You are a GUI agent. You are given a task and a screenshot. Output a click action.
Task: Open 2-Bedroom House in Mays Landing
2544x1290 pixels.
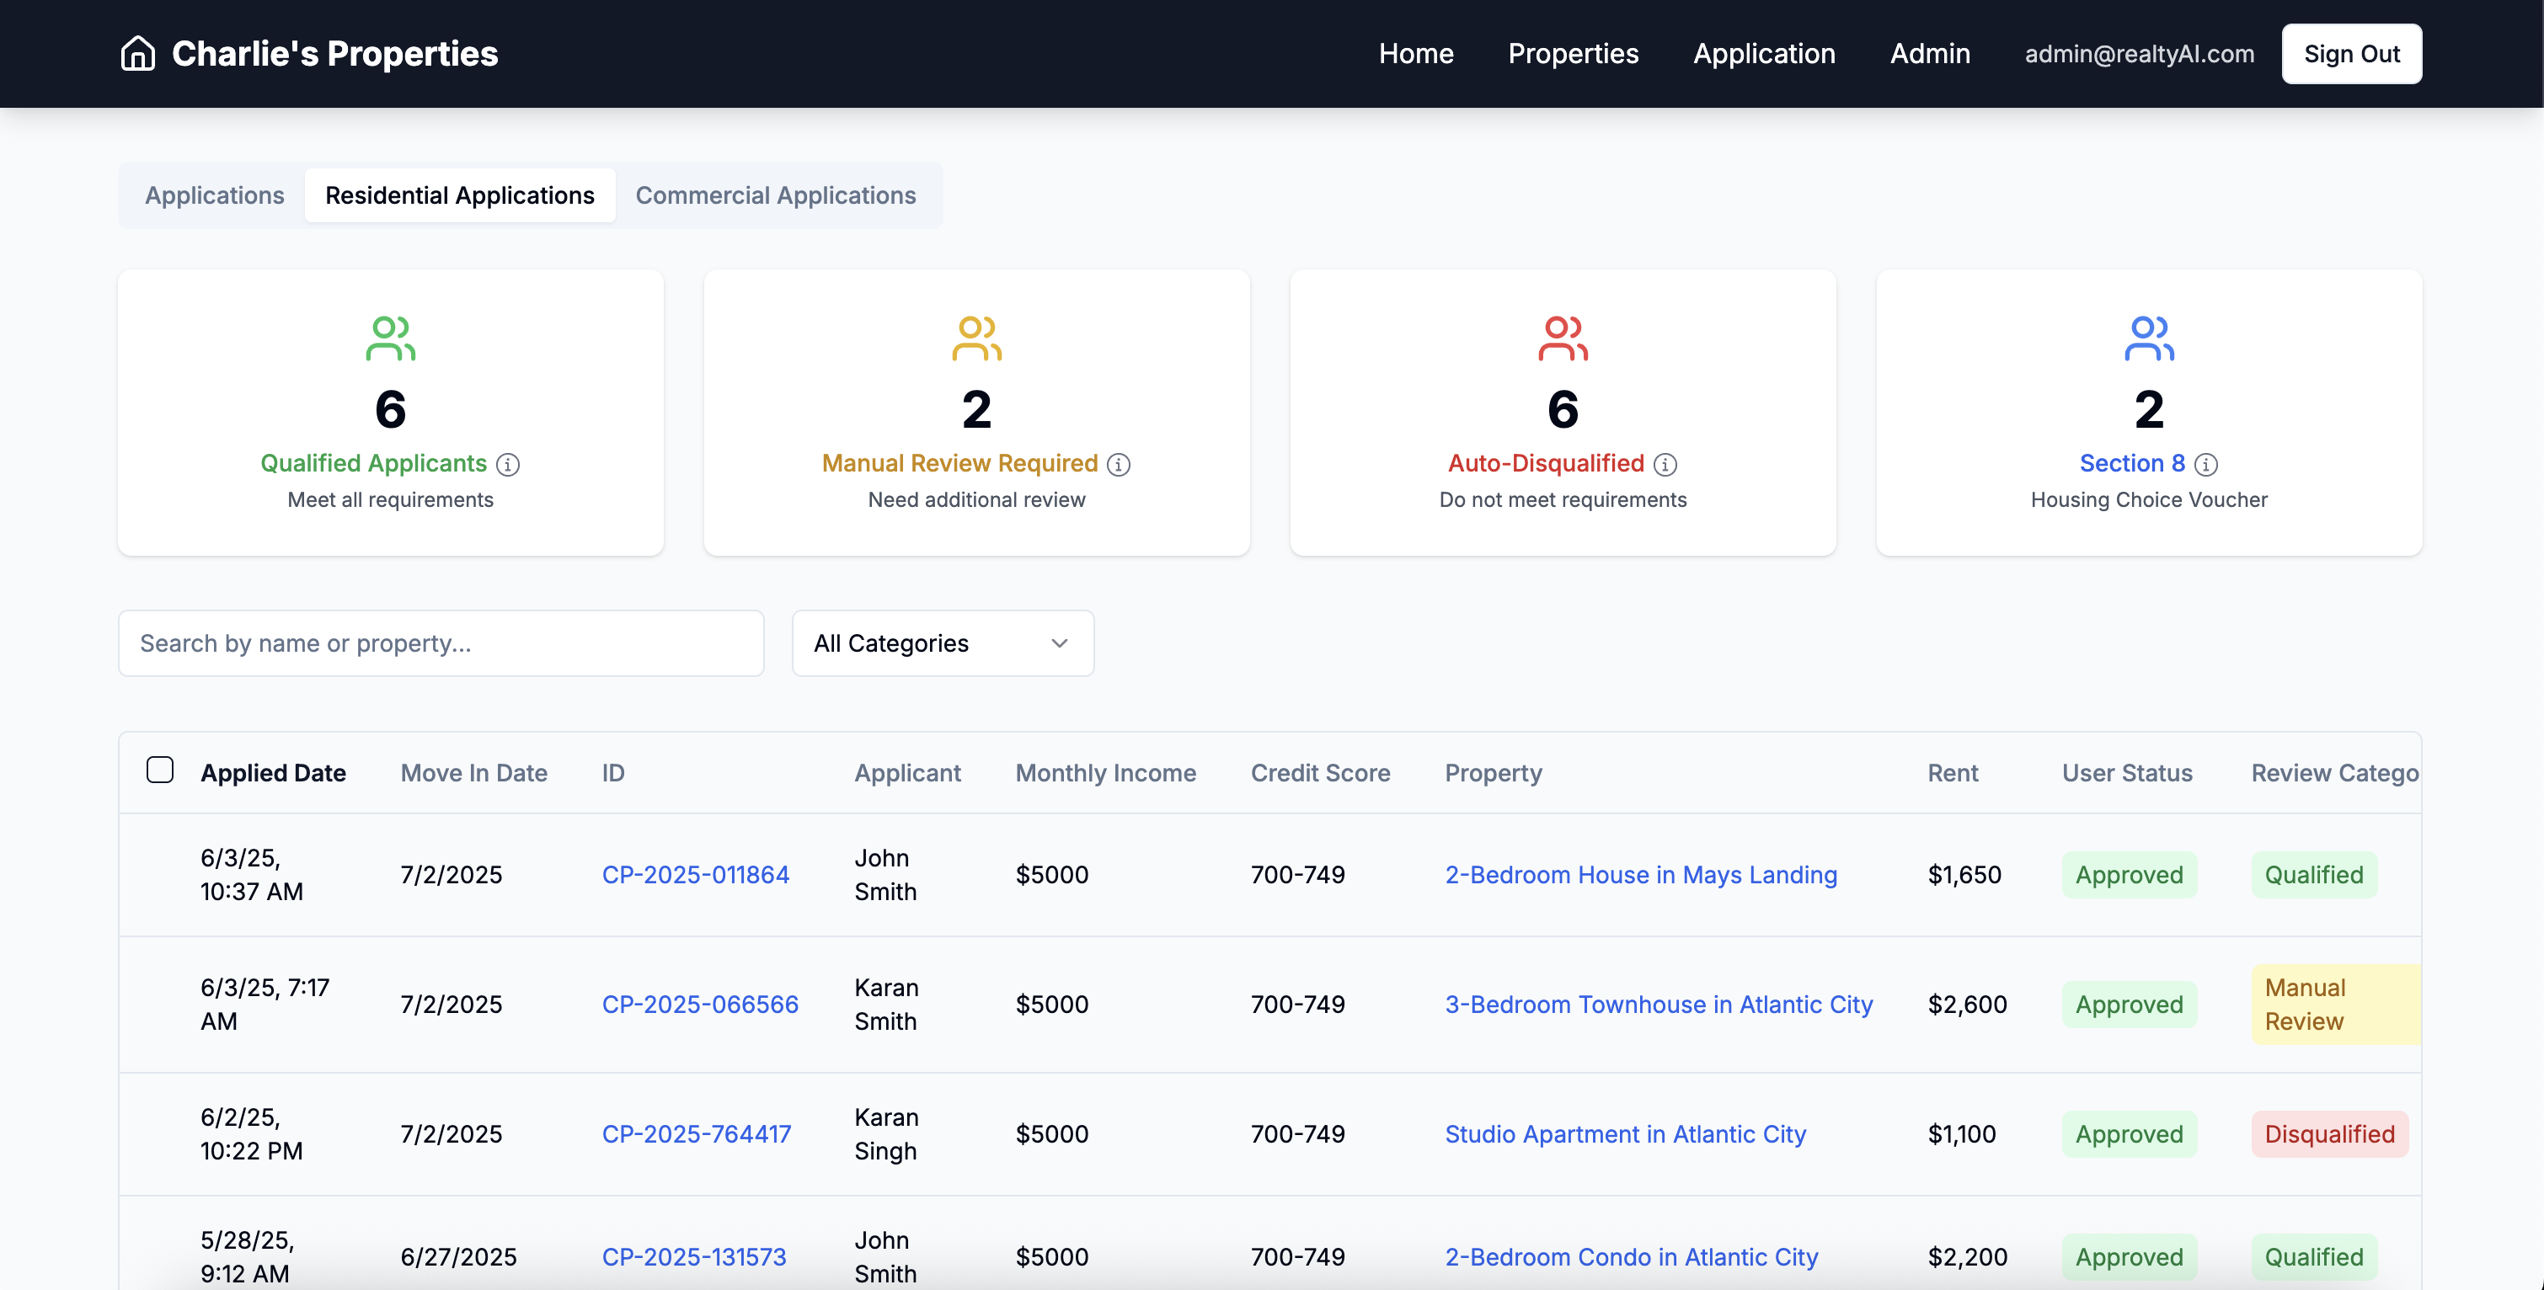click(x=1641, y=875)
